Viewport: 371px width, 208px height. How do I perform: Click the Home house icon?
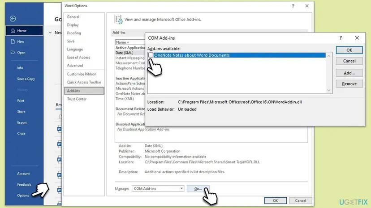tap(13, 31)
